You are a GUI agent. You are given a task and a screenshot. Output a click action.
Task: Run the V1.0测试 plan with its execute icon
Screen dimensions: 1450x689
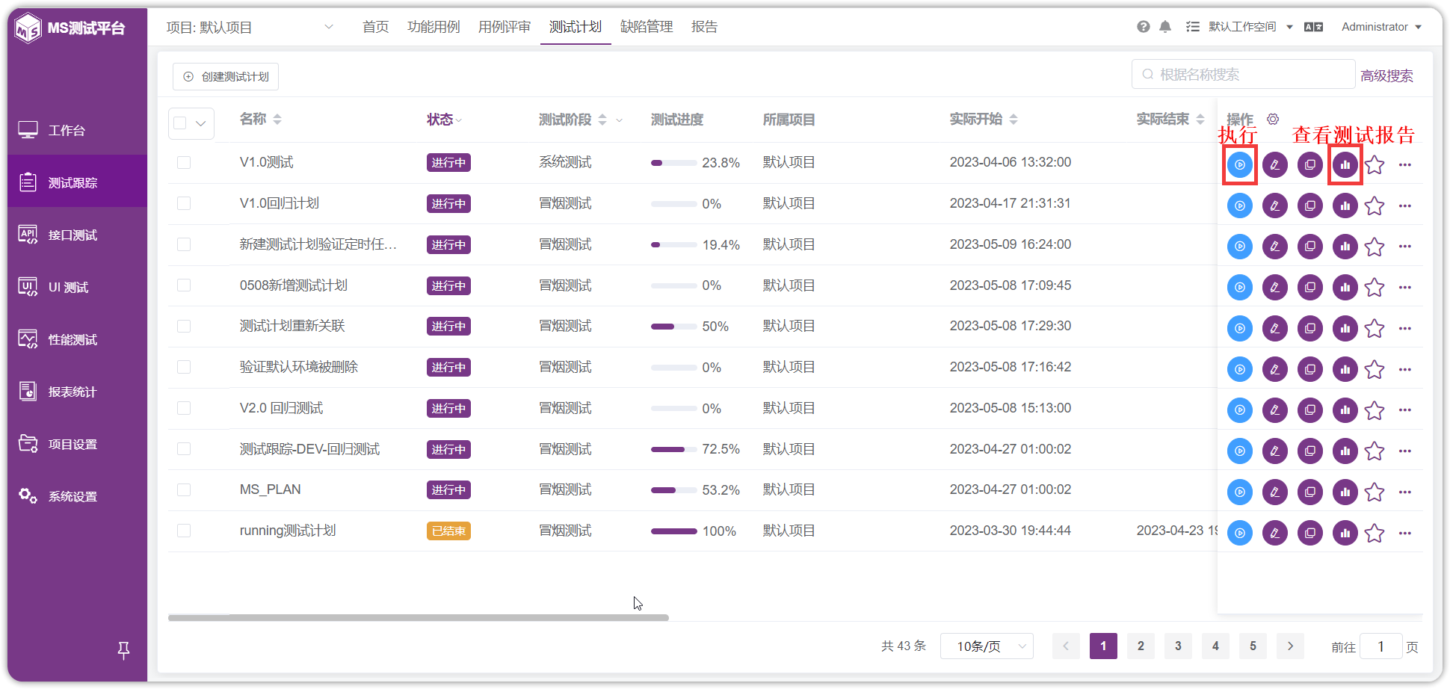click(1239, 164)
